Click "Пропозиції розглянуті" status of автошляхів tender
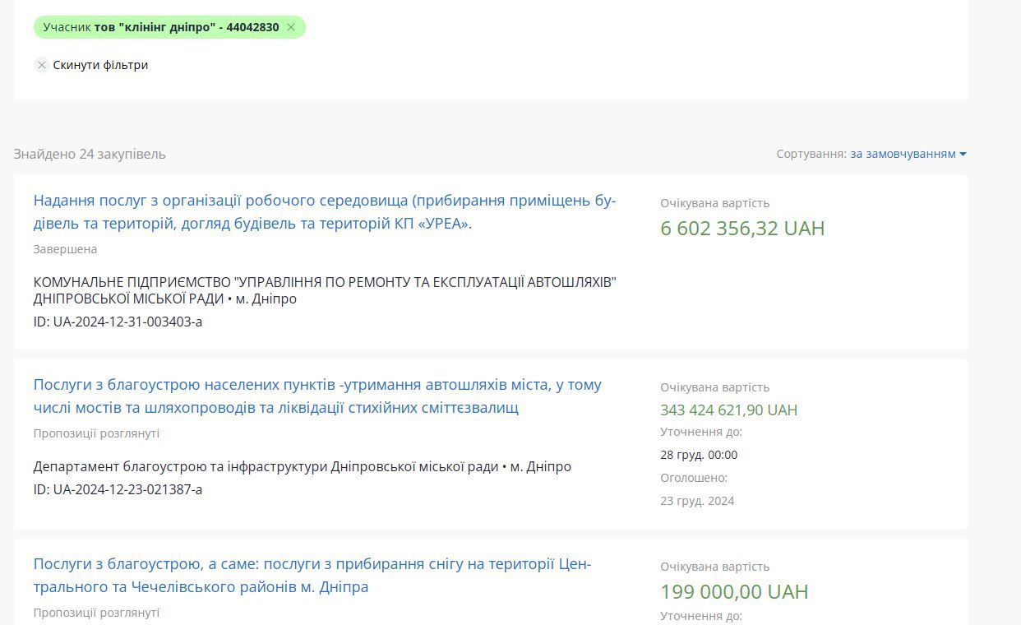Viewport: 1021px width, 625px height. 96,433
